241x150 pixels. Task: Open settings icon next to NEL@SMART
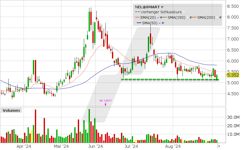pos(162,7)
